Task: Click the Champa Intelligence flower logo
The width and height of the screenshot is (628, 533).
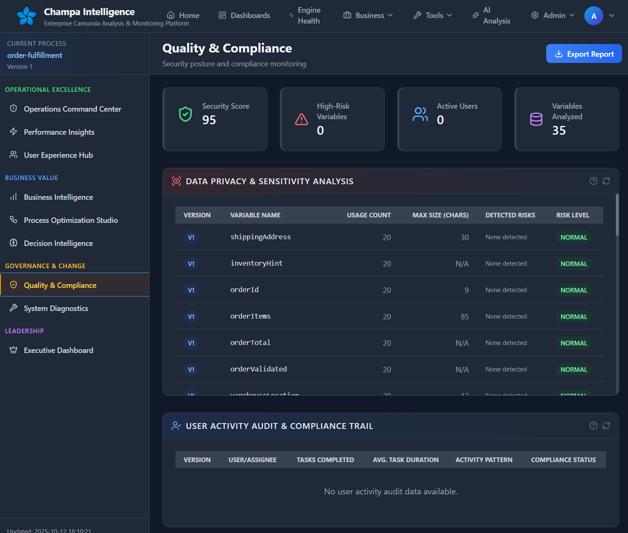Action: (26, 16)
